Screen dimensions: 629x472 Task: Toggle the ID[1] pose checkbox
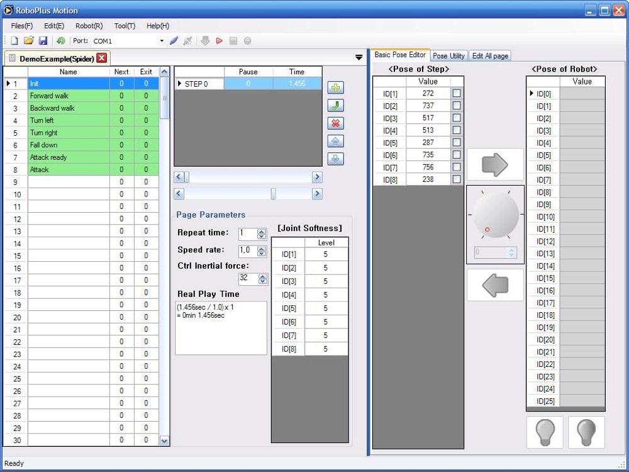click(457, 93)
